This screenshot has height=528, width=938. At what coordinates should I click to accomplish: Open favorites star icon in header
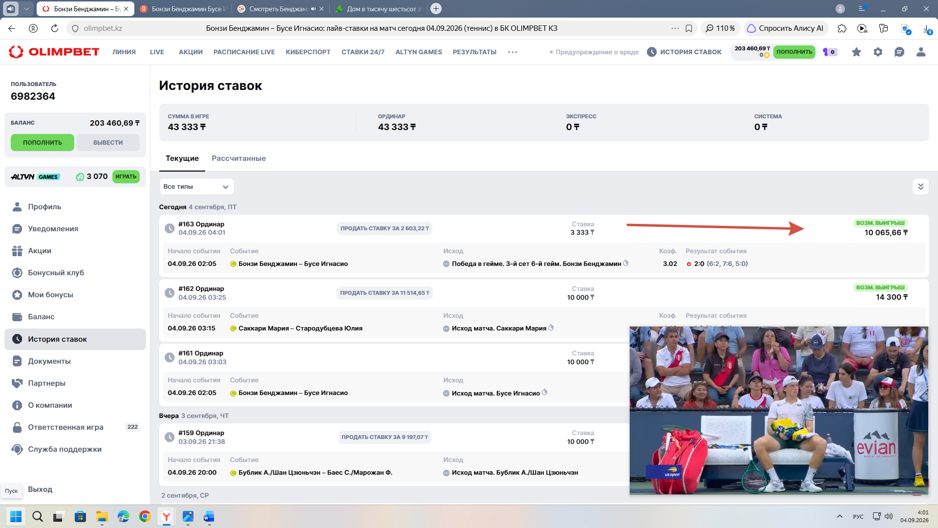coord(856,52)
